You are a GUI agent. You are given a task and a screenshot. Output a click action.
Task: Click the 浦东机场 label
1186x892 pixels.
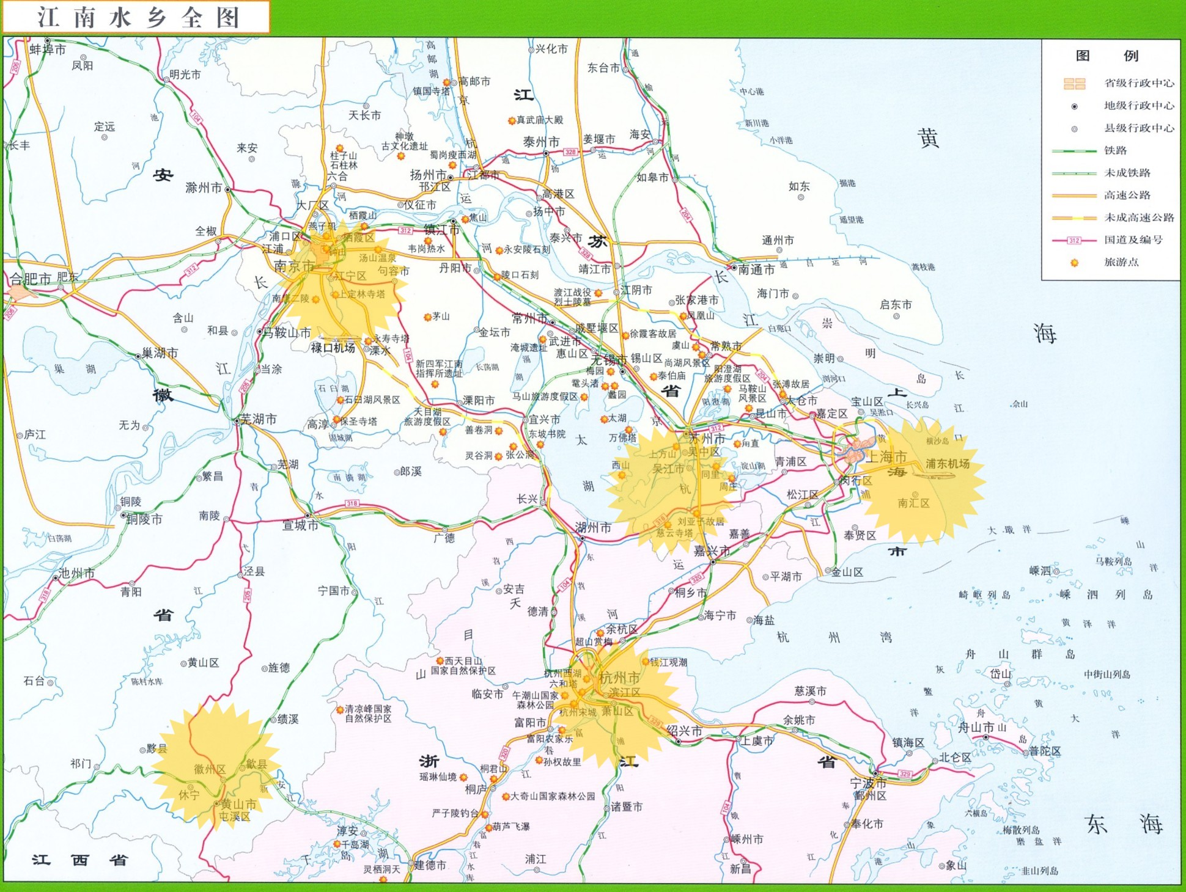pyautogui.click(x=948, y=464)
